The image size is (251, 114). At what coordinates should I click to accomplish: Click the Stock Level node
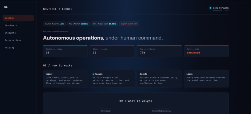(x=106, y=111)
